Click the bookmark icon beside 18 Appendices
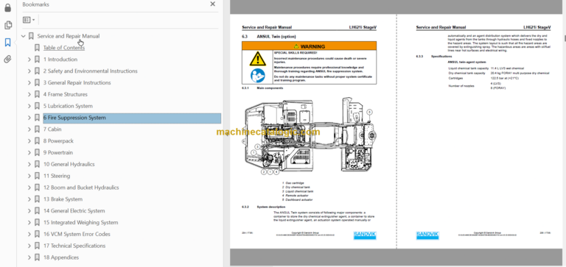 (37, 257)
